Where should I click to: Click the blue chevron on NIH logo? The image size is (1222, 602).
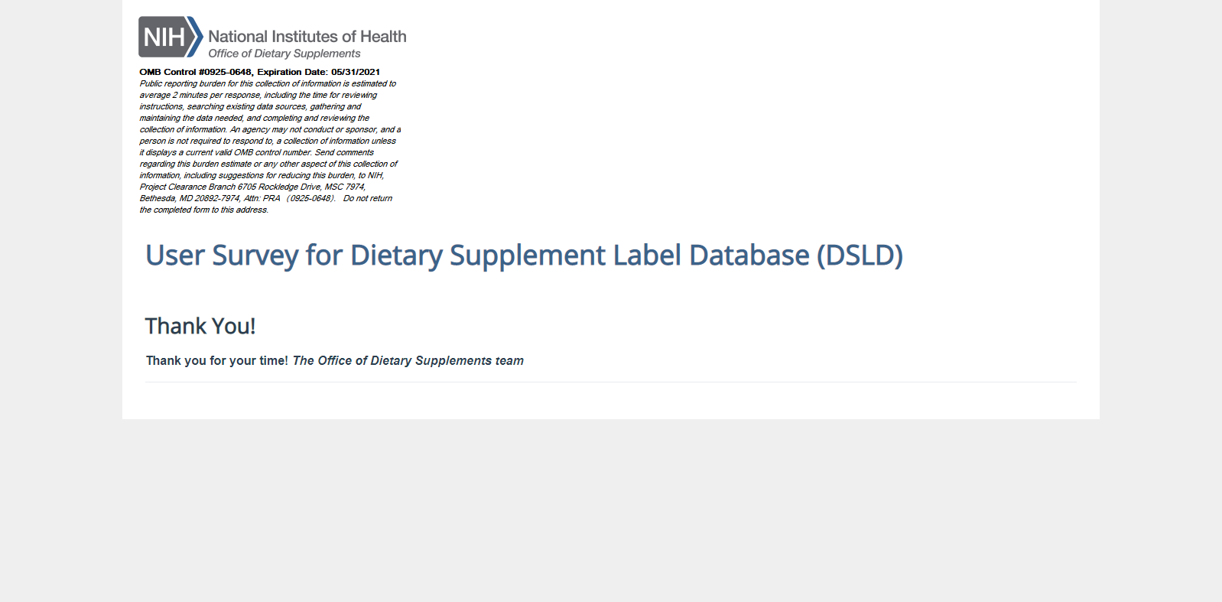click(x=196, y=37)
